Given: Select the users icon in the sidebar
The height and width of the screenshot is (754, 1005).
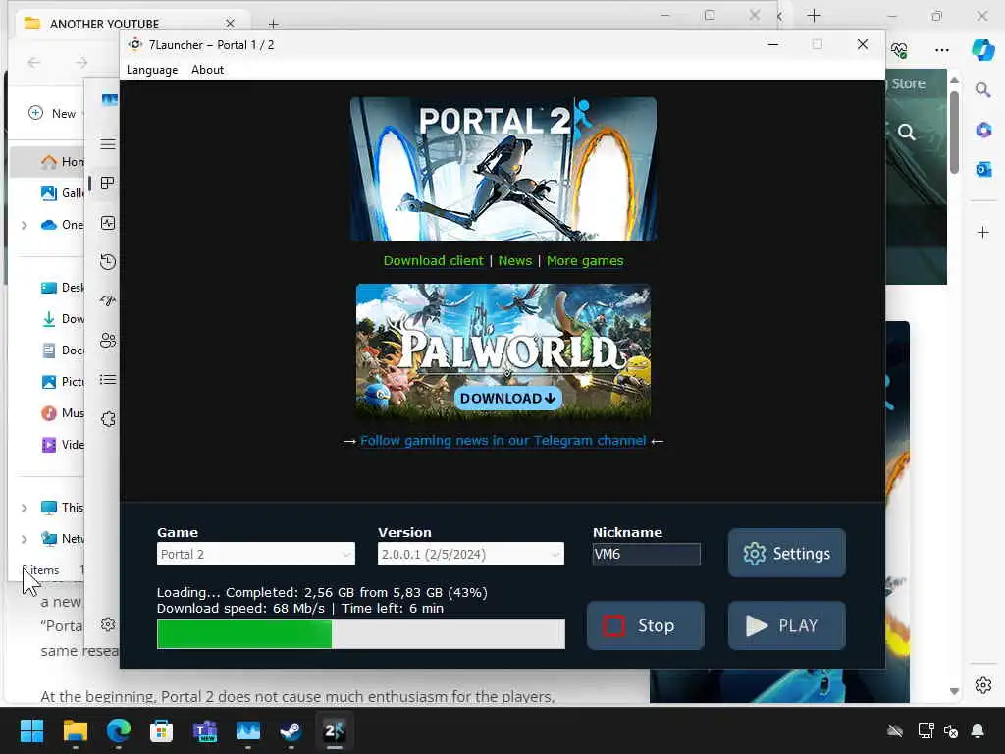Looking at the screenshot, I should click(108, 341).
